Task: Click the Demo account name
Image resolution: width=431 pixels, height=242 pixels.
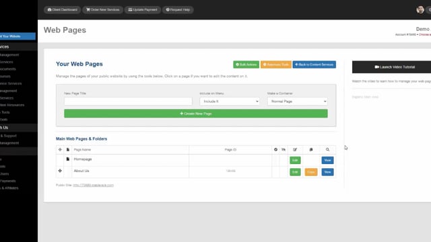Action: [424, 29]
